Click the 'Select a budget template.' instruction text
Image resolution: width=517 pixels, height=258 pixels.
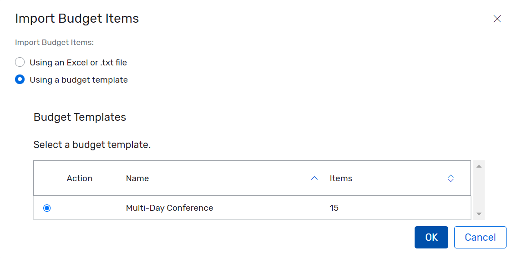coord(92,145)
